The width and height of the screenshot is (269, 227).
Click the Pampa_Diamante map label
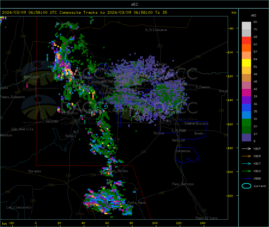coord(13,97)
